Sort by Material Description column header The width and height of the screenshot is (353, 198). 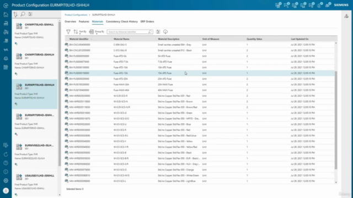click(x=169, y=39)
